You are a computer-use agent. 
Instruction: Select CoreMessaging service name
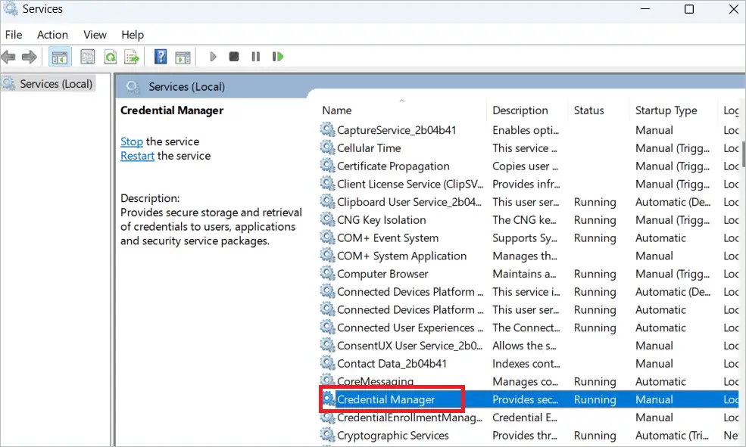(375, 381)
